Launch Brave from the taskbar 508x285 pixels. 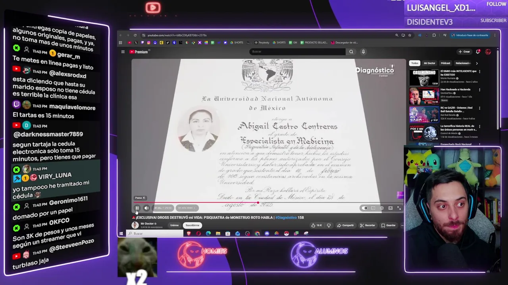189,234
